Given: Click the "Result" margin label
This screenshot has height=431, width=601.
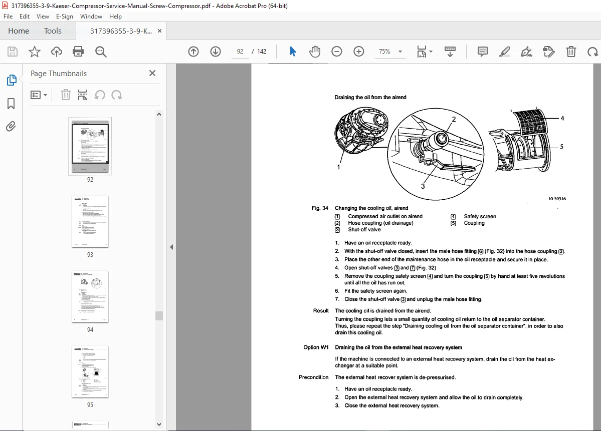Looking at the screenshot, I should 321,311.
